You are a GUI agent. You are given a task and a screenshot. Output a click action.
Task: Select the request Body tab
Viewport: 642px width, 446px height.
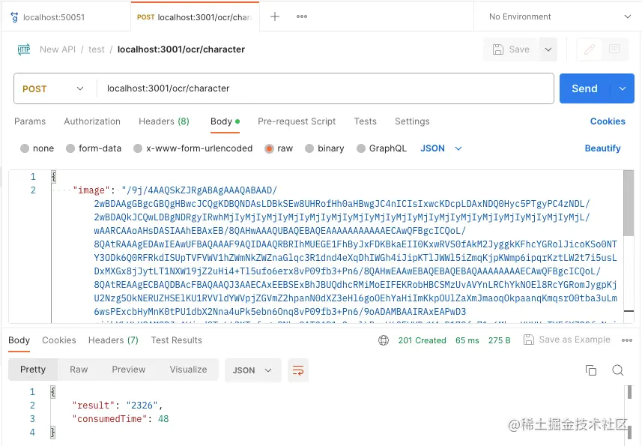tap(225, 121)
